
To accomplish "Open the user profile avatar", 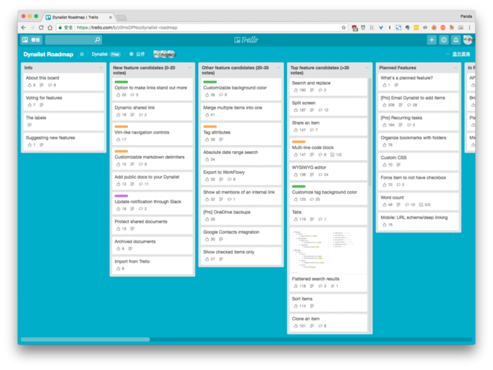I will click(468, 40).
